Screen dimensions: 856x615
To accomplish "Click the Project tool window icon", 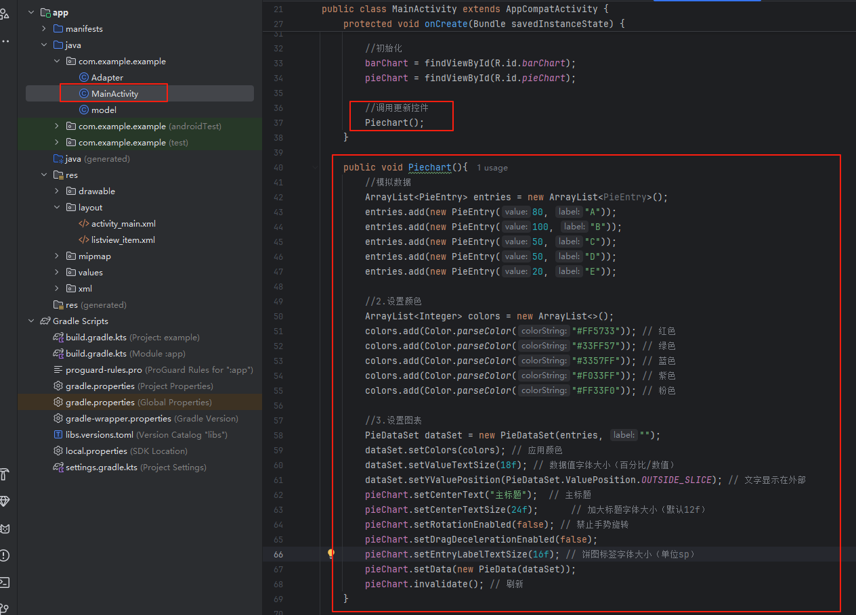I will tap(5, 12).
